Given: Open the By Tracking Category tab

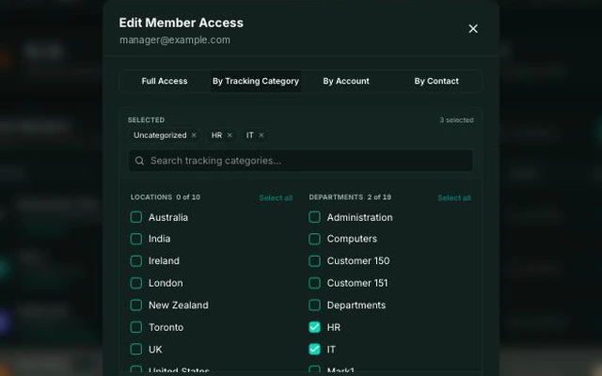Looking at the screenshot, I should tap(256, 81).
